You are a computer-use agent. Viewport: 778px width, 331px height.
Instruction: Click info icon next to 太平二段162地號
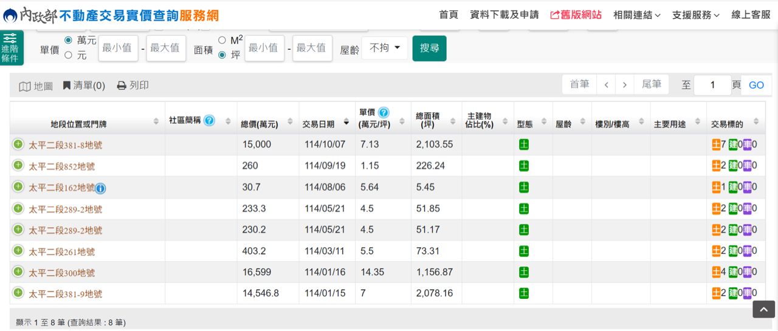(x=101, y=188)
